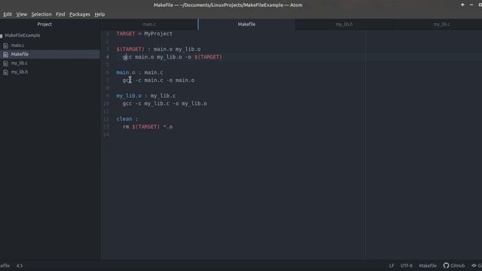Click the '$(TARGET) : main.o my_lib.o' line
Viewport: 482px width, 271px height.
pos(158,49)
